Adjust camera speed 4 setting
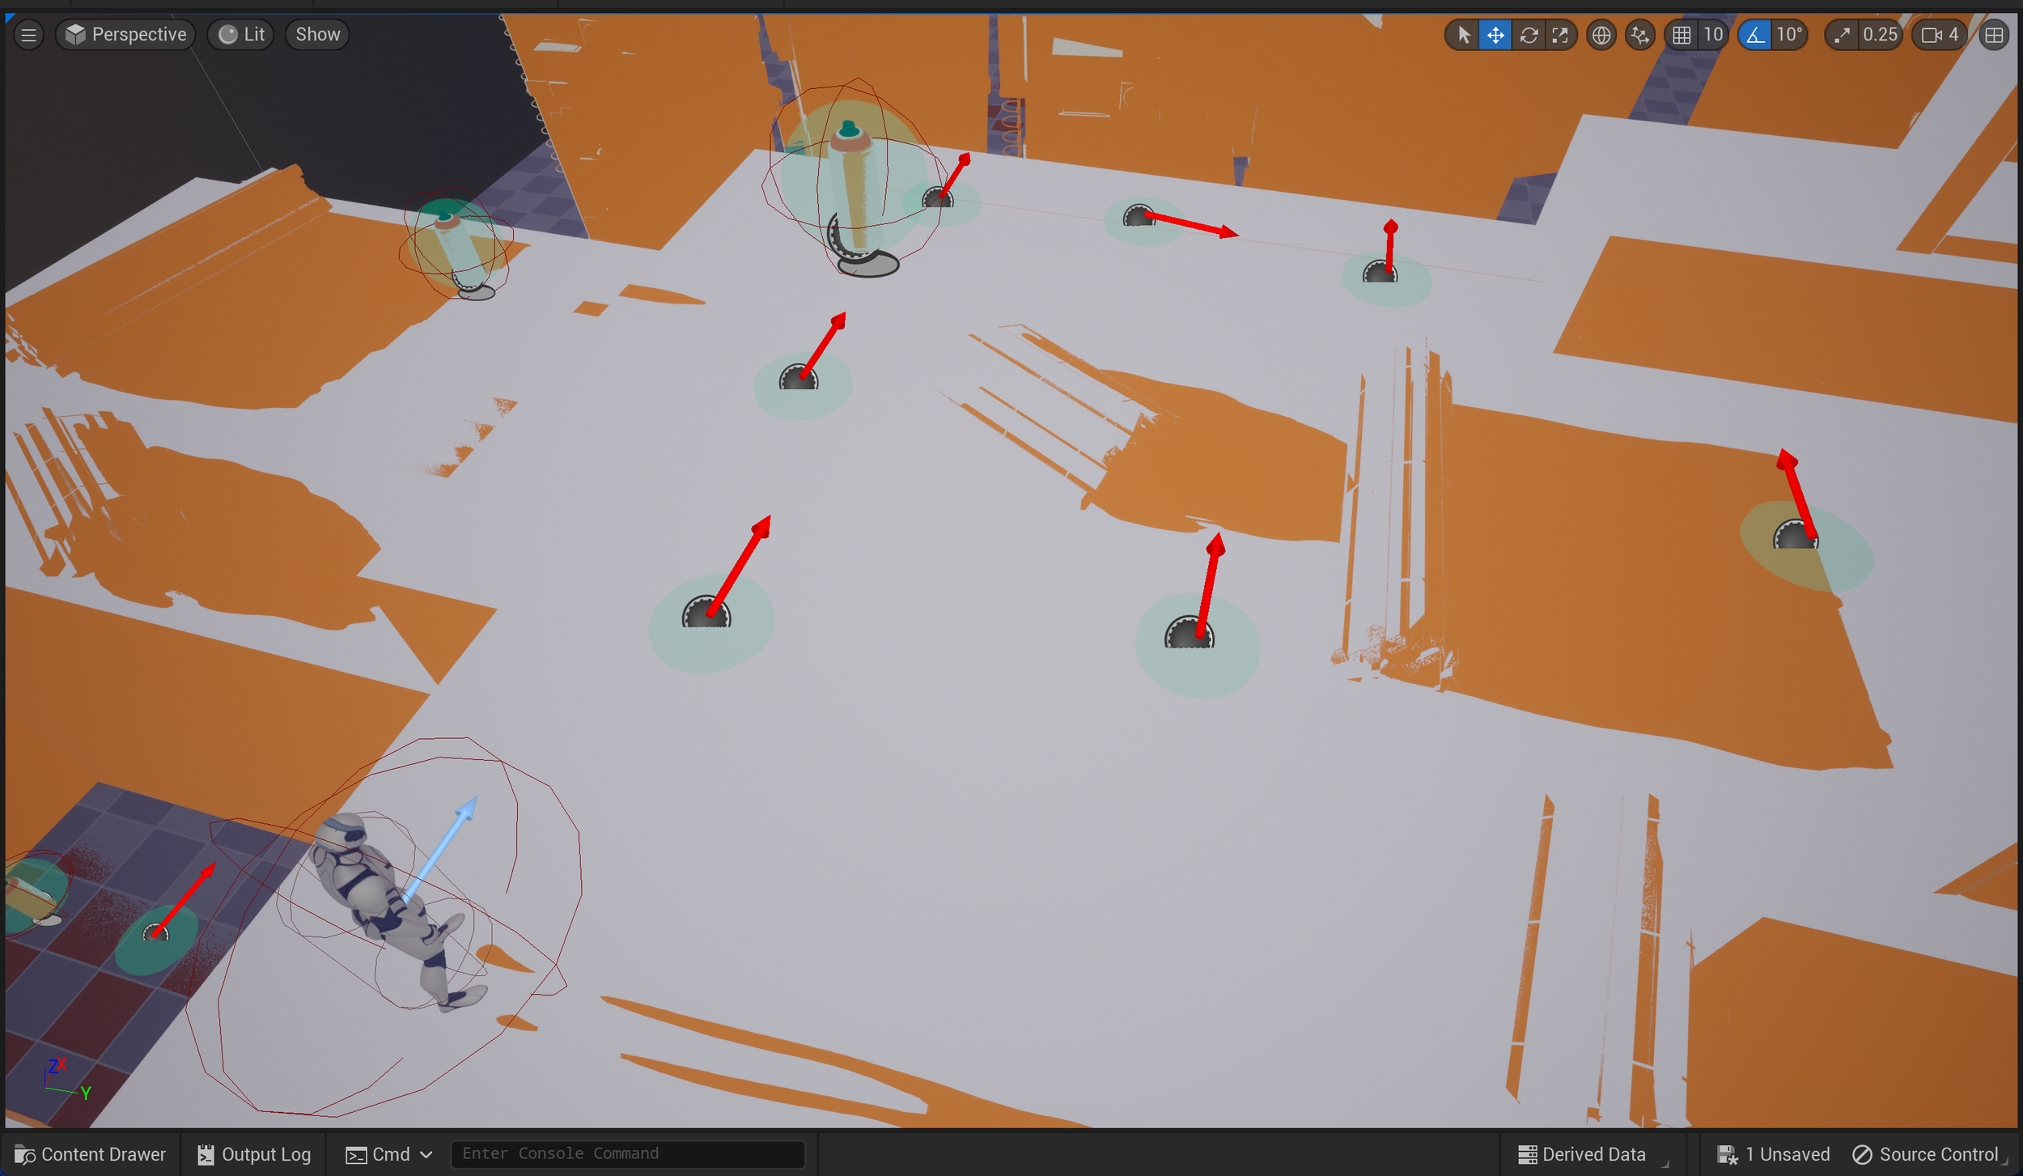The width and height of the screenshot is (2023, 1176). [1940, 35]
